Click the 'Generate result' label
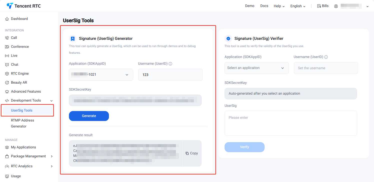 pyautogui.click(x=81, y=135)
